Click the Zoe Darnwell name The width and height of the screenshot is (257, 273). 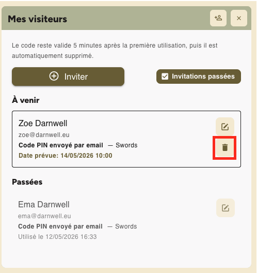point(43,123)
